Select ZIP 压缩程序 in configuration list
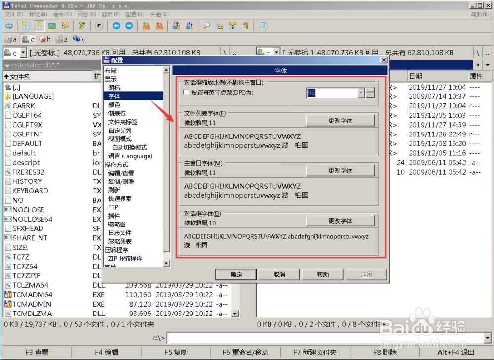Image resolution: width=494 pixels, height=360 pixels. tap(125, 259)
